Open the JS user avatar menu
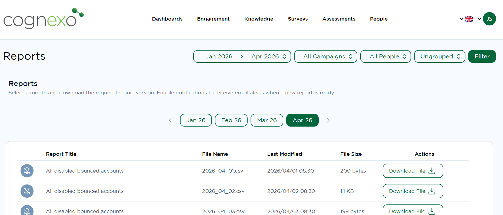 [x=489, y=19]
